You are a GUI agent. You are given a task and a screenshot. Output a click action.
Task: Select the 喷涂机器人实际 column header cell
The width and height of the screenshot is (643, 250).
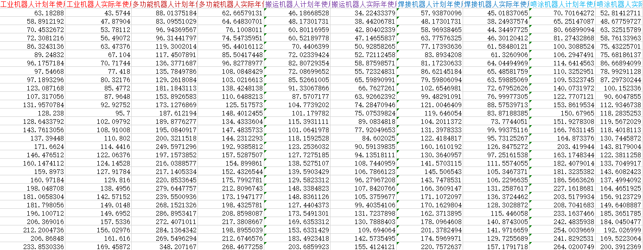click(x=619, y=4)
